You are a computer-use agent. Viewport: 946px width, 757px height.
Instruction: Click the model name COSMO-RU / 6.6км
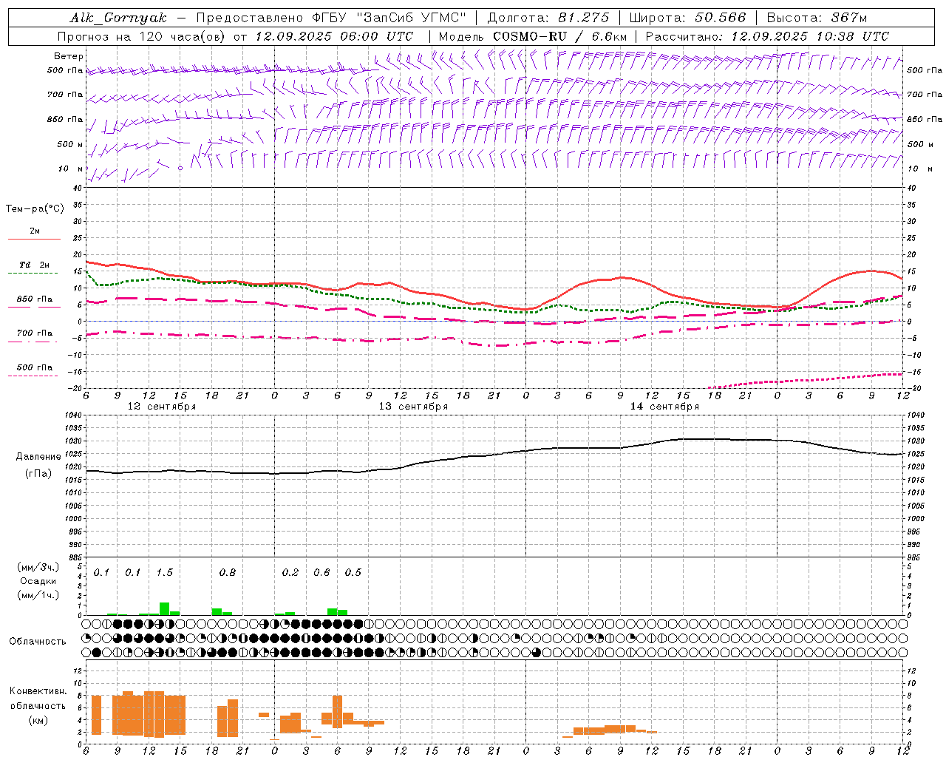560,36
